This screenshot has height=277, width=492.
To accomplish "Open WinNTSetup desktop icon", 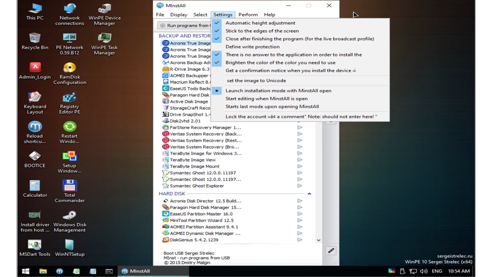I will (70, 248).
